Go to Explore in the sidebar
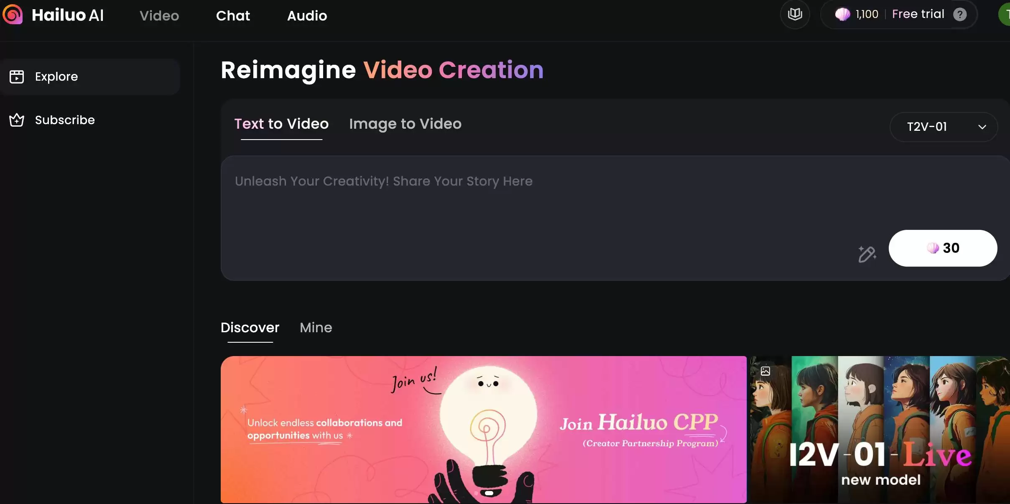1010x504 pixels. pos(90,77)
